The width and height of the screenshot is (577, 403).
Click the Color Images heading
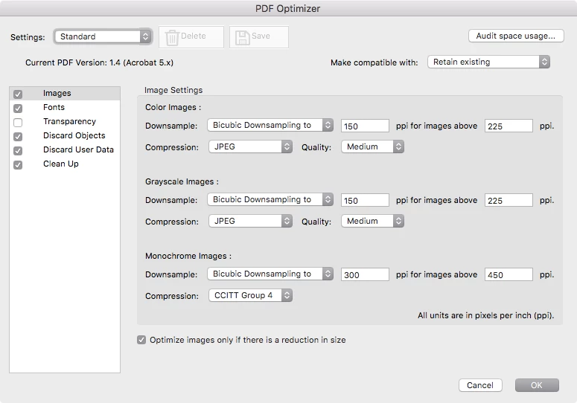173,107
